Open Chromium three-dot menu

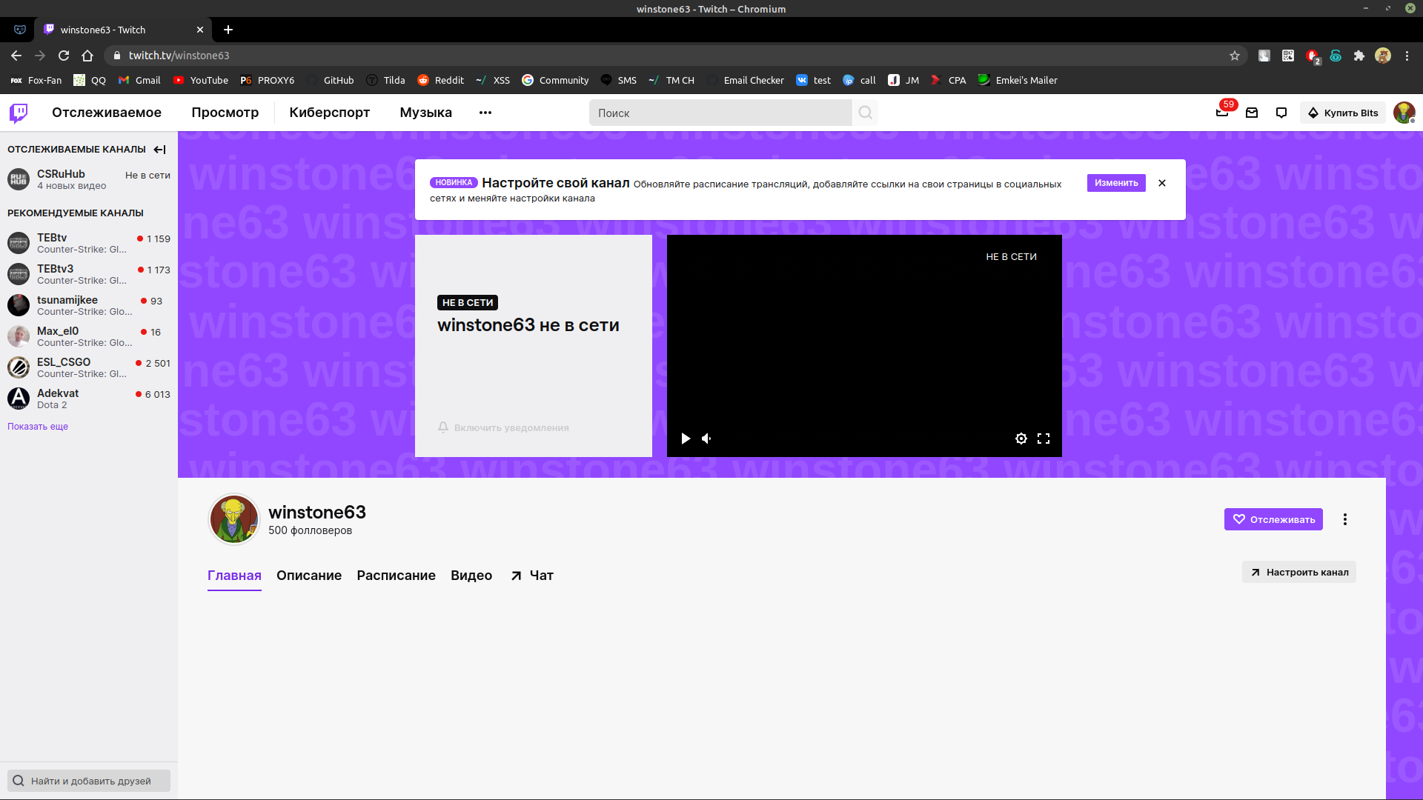pos(1407,56)
